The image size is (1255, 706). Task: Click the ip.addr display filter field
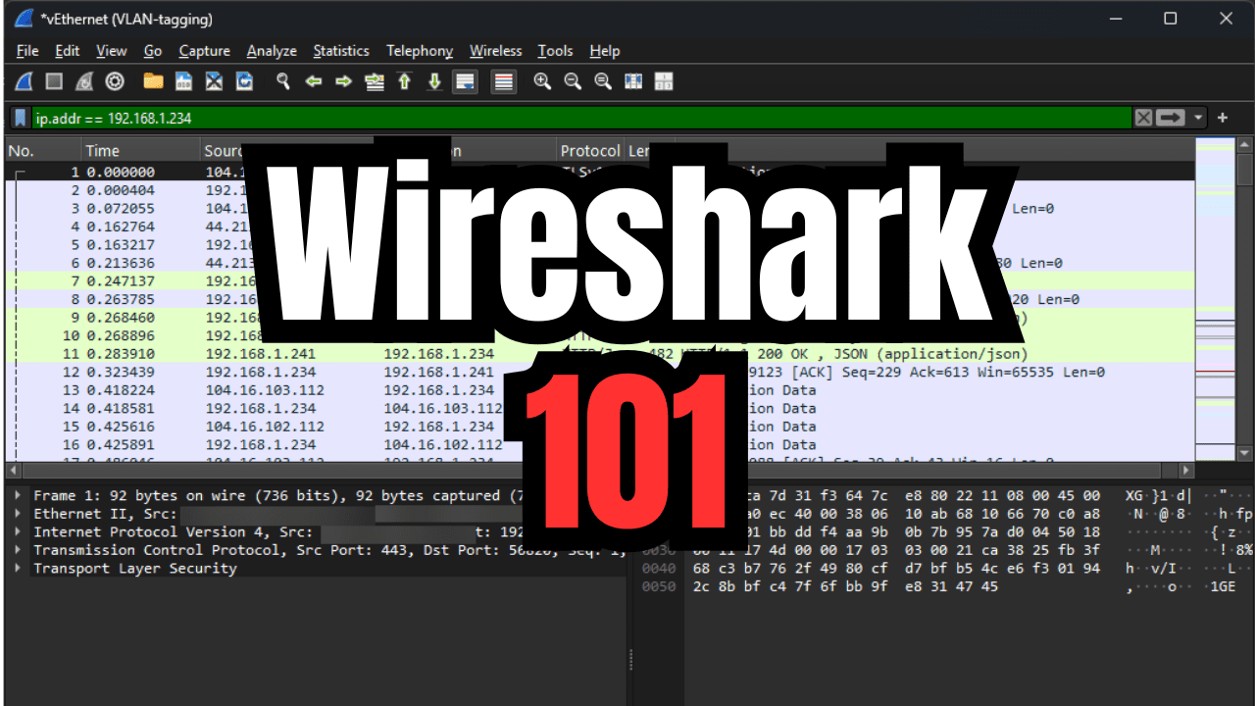click(581, 118)
